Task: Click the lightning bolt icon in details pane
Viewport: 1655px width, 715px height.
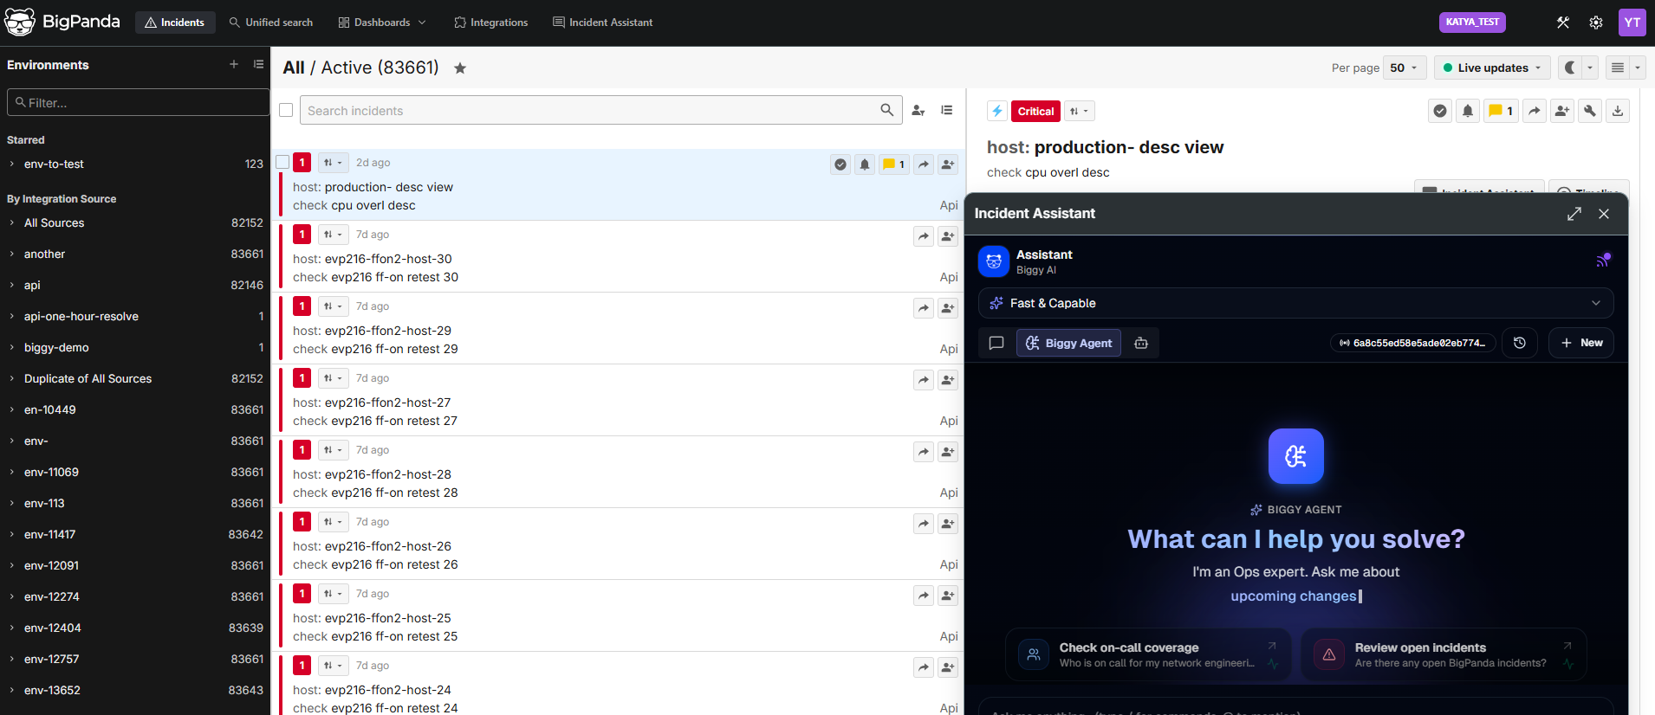Action: pos(997,111)
